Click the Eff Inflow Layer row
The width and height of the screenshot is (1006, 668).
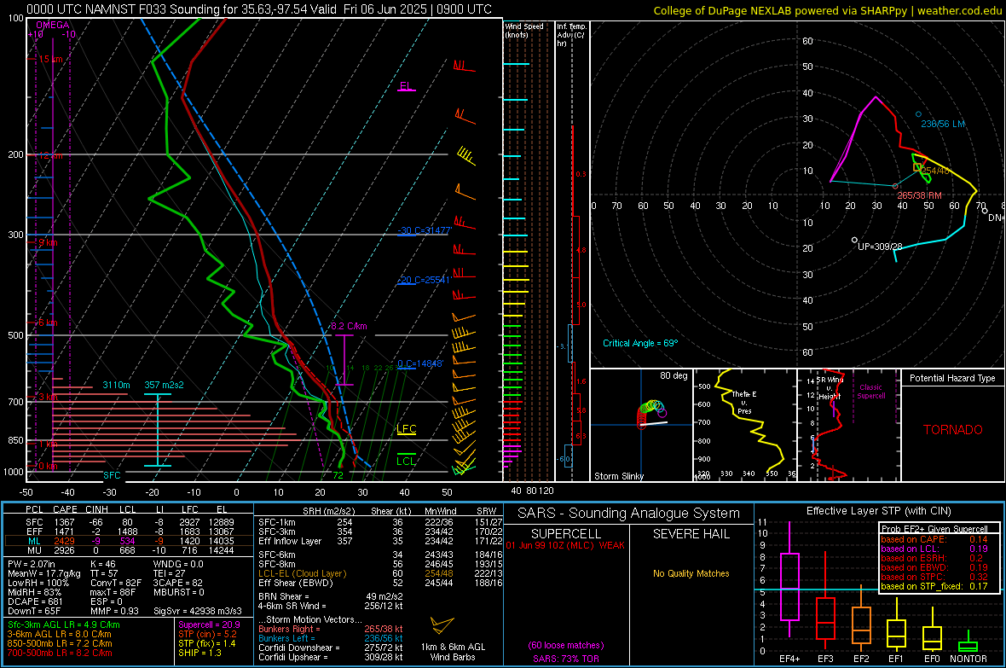tap(381, 541)
